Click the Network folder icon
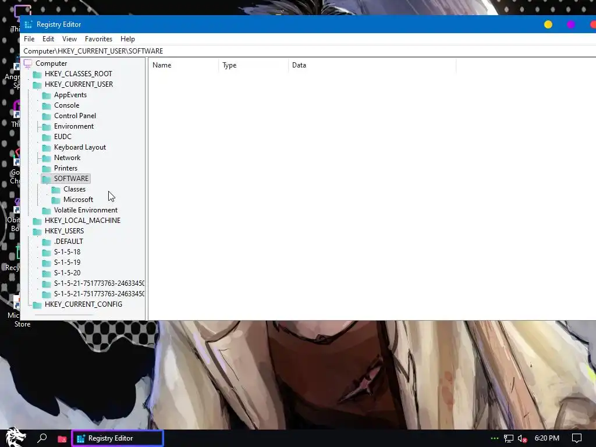 (47, 158)
